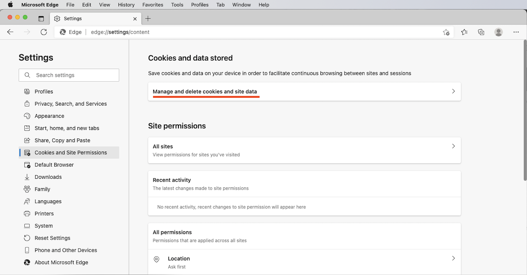Expand Manage and delete cookies chevron
Image resolution: width=527 pixels, height=275 pixels.
pos(454,91)
